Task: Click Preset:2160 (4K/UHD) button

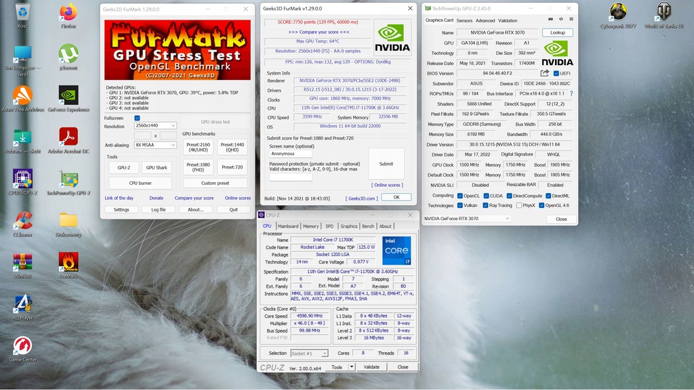Action: coord(199,147)
